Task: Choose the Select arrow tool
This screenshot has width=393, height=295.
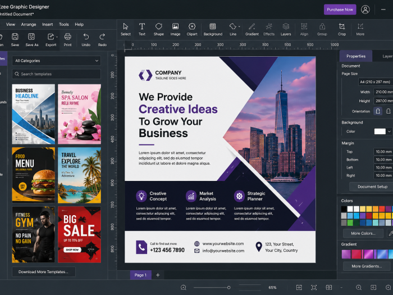Action: (126, 29)
